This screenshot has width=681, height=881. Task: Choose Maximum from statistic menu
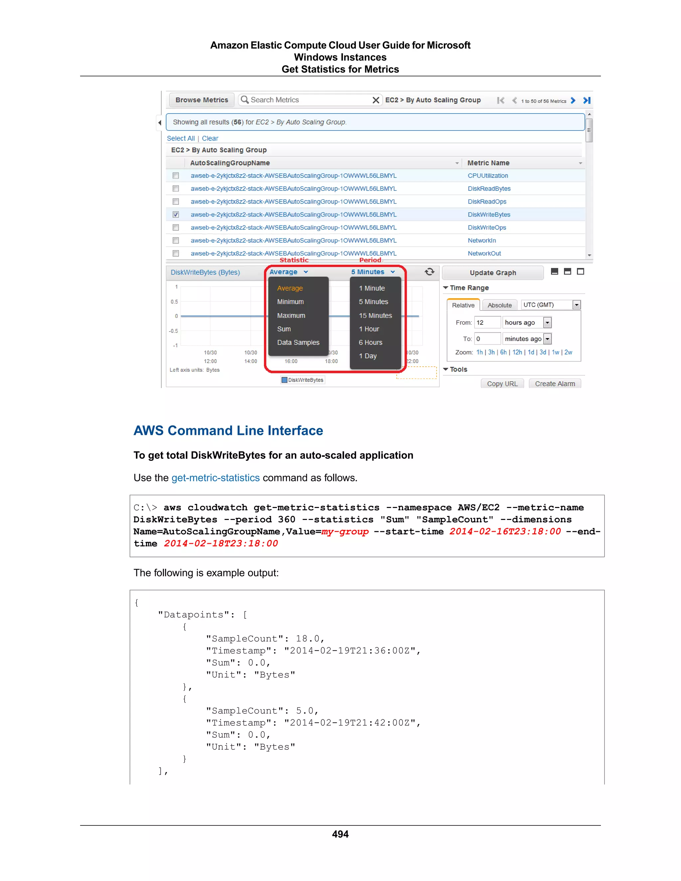point(291,315)
